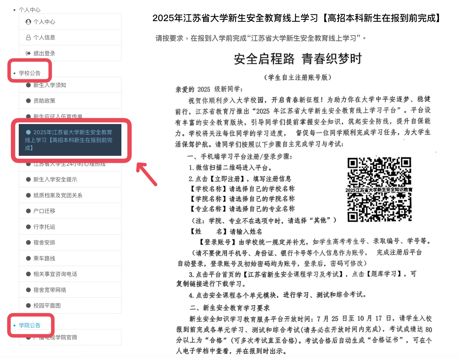This screenshot has height=358, width=460.
Task: Click the bullet icon beside 资助政策
Action: 28,101
